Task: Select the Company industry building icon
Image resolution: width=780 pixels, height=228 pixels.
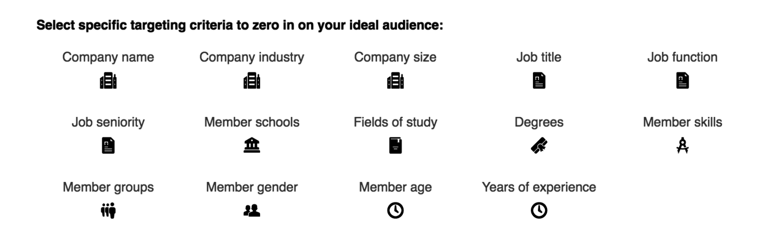Action: click(252, 81)
